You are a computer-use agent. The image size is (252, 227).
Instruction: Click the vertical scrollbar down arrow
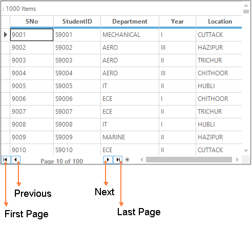[x=246, y=151]
